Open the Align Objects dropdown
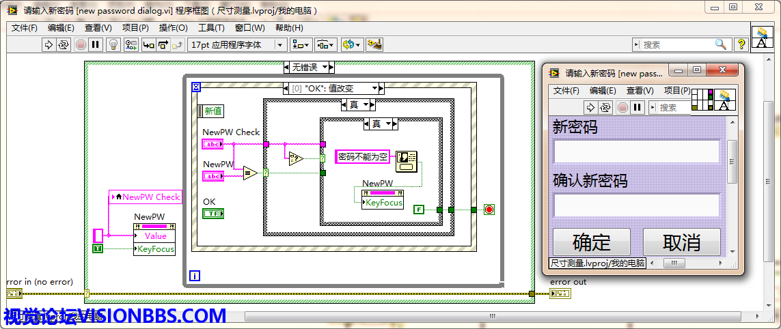781x329 pixels. click(300, 44)
